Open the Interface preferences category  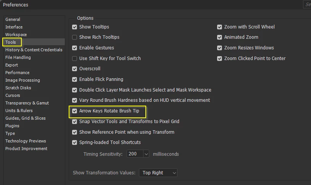tap(14, 27)
